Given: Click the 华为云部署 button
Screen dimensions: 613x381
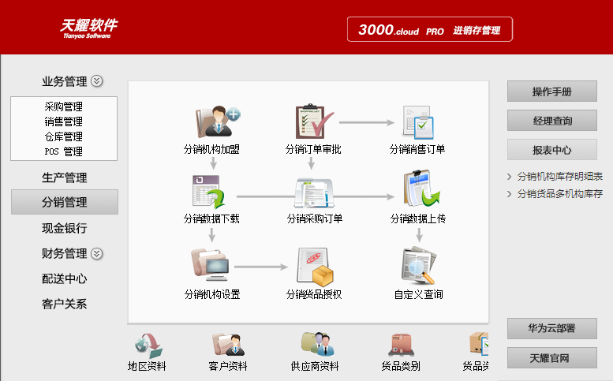Looking at the screenshot, I should pos(551,329).
